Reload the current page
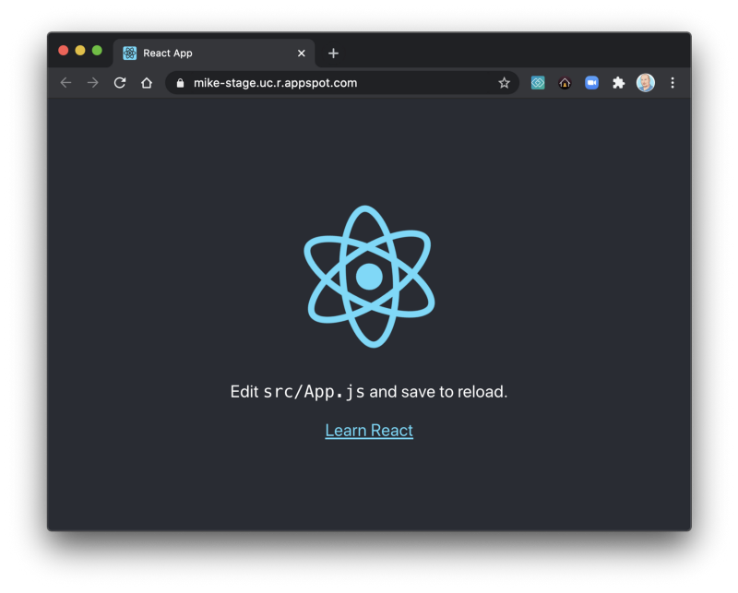The height and width of the screenshot is (593, 738). pyautogui.click(x=120, y=83)
